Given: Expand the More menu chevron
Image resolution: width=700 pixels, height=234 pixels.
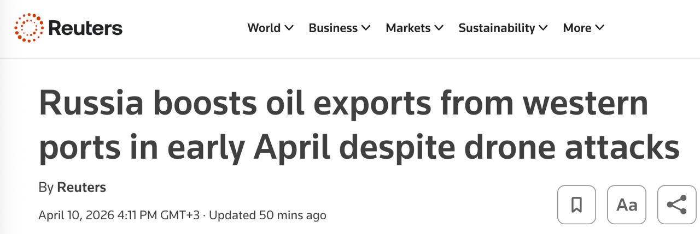Looking at the screenshot, I should (600, 28).
